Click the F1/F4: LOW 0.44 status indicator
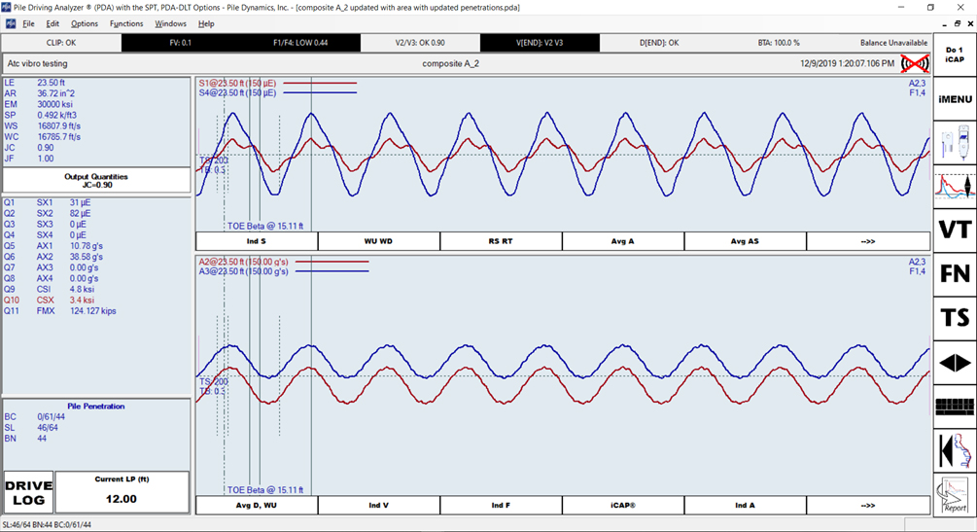977x532 pixels. 300,43
